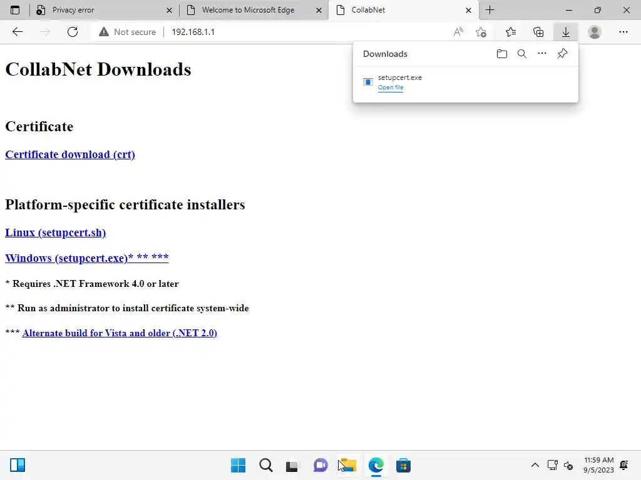The width and height of the screenshot is (641, 480).
Task: Open network status tray icon
Action: pyautogui.click(x=552, y=465)
